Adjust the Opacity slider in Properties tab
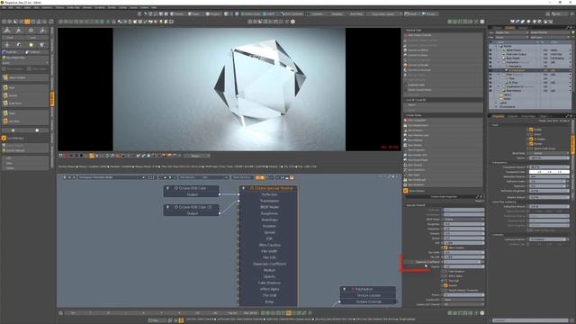Image resolution: width=576 pixels, height=324 pixels. coord(549,158)
